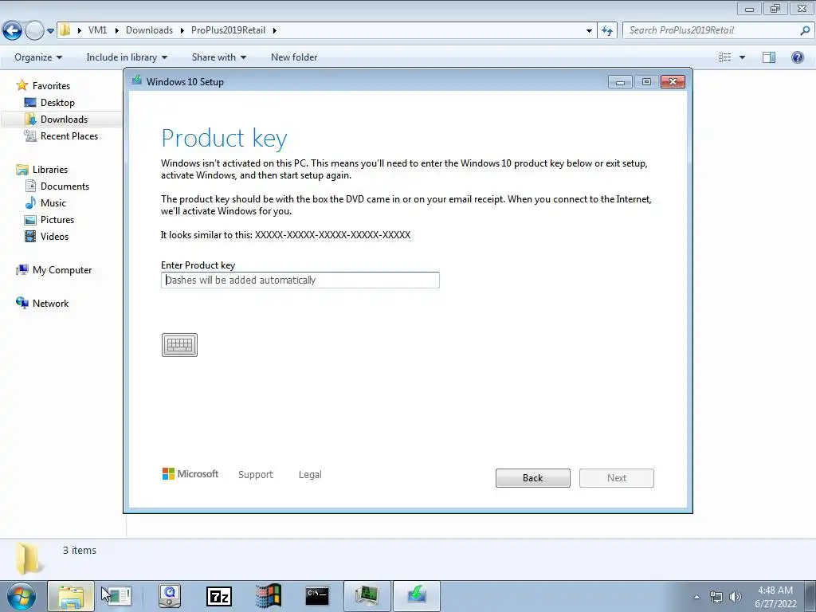Close the Windows 10 Setup window
The image size is (816, 612).
(x=673, y=82)
